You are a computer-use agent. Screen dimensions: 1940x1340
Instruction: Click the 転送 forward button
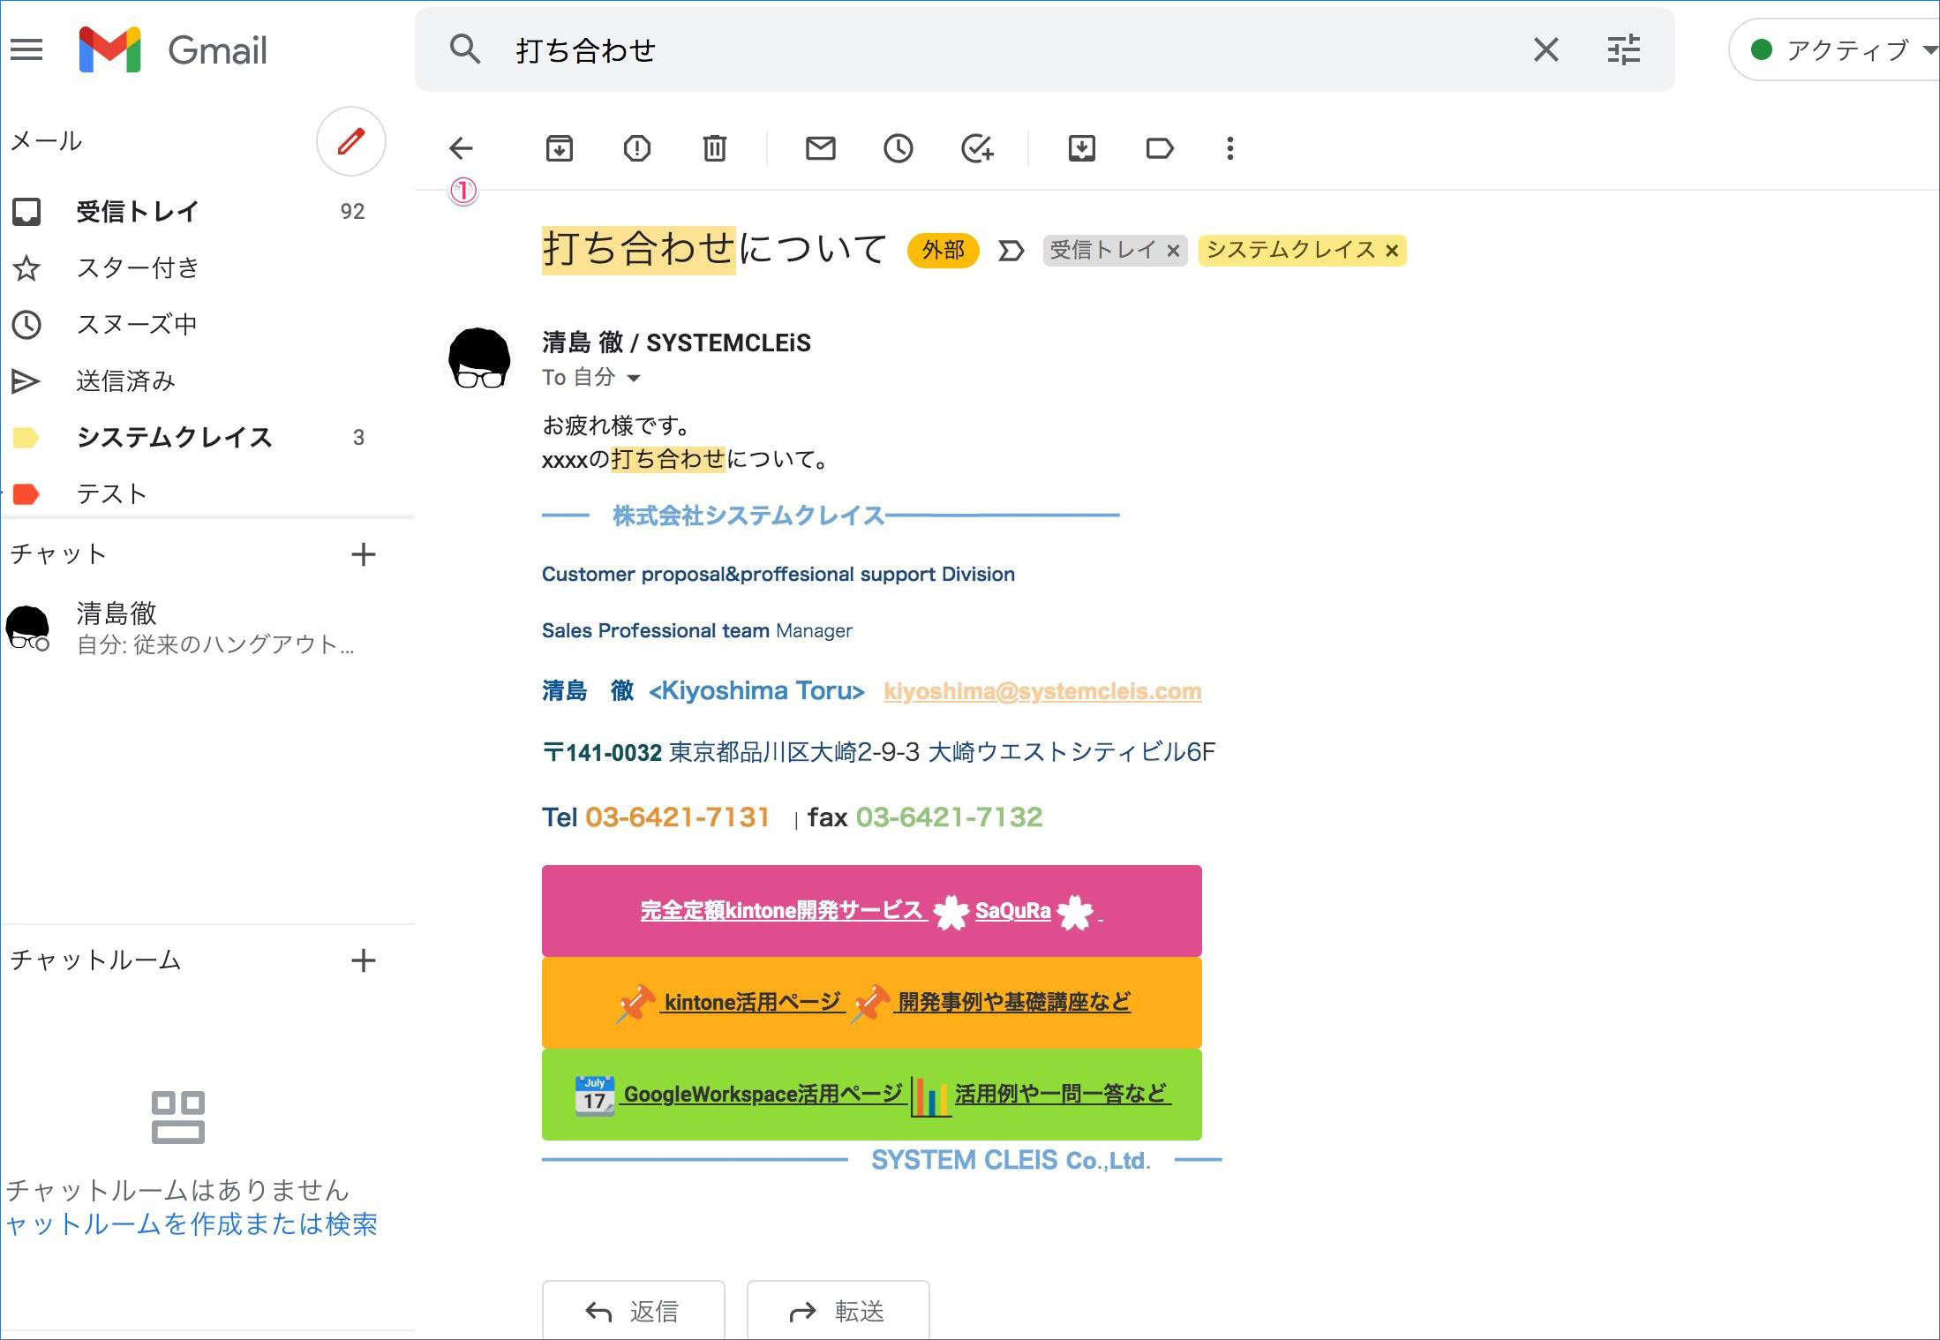click(x=838, y=1310)
